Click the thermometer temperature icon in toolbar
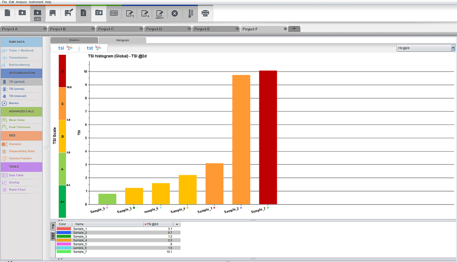Viewport: 457px width, 262px height. (x=190, y=13)
